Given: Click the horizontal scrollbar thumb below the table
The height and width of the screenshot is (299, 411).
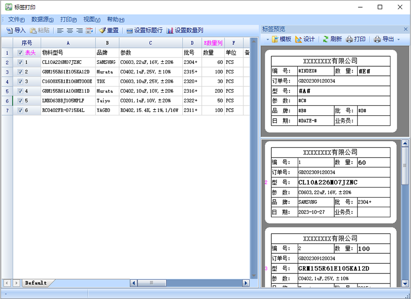Looking at the screenshot, I should pos(152,283).
